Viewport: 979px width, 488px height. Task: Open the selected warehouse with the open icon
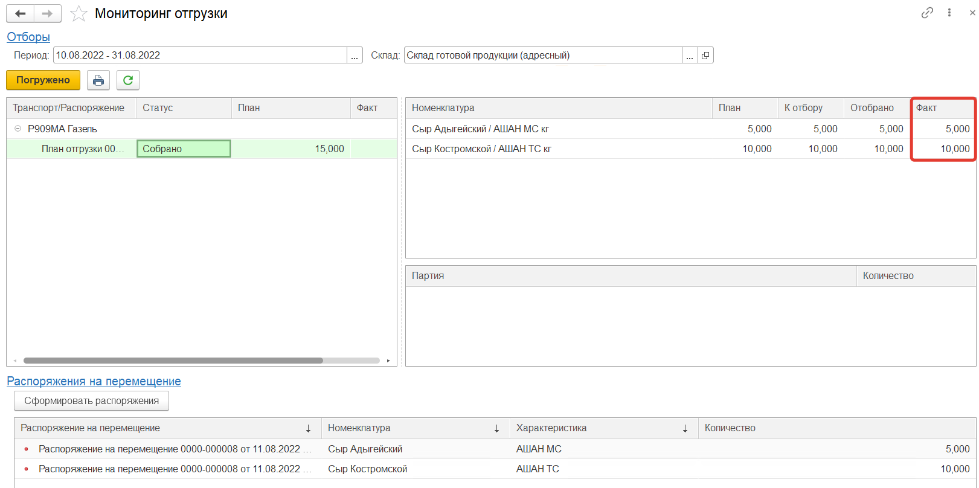click(x=705, y=56)
